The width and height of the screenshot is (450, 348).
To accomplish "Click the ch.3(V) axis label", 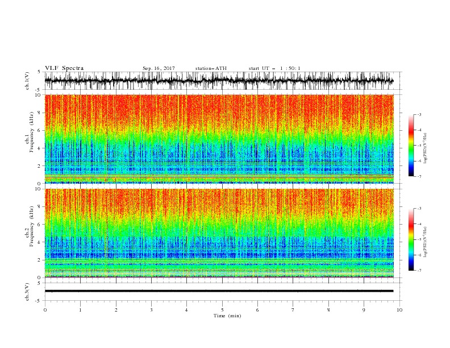I will tap(27, 292).
